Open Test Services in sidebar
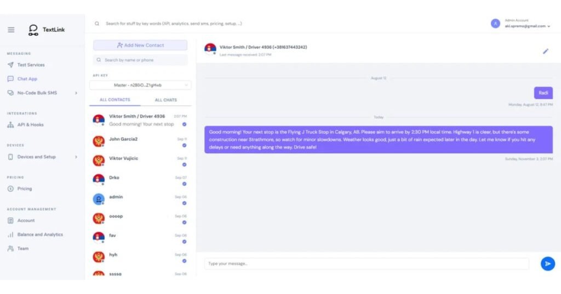 31,65
